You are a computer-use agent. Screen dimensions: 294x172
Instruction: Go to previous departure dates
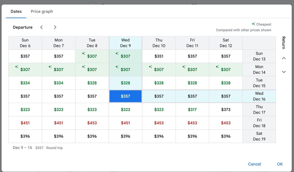click(41, 27)
